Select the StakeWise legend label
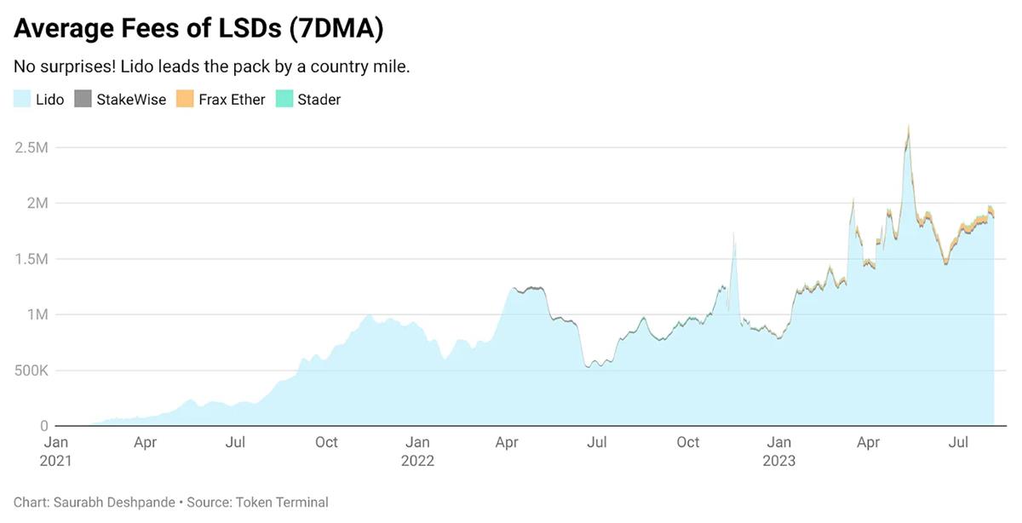1022x523 pixels. click(131, 100)
